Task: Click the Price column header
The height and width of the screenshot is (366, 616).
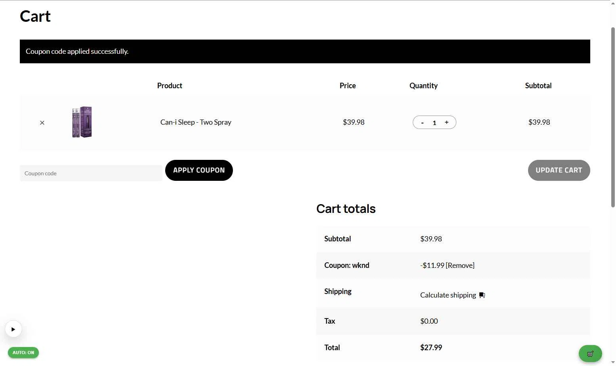Action: pyautogui.click(x=347, y=85)
